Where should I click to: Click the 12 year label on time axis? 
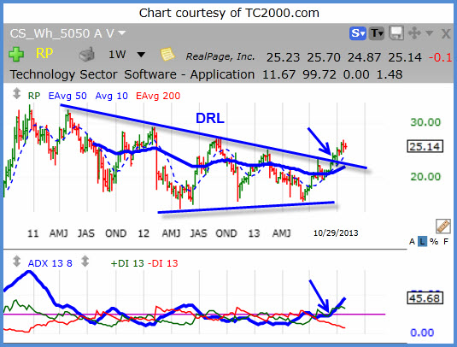144,233
